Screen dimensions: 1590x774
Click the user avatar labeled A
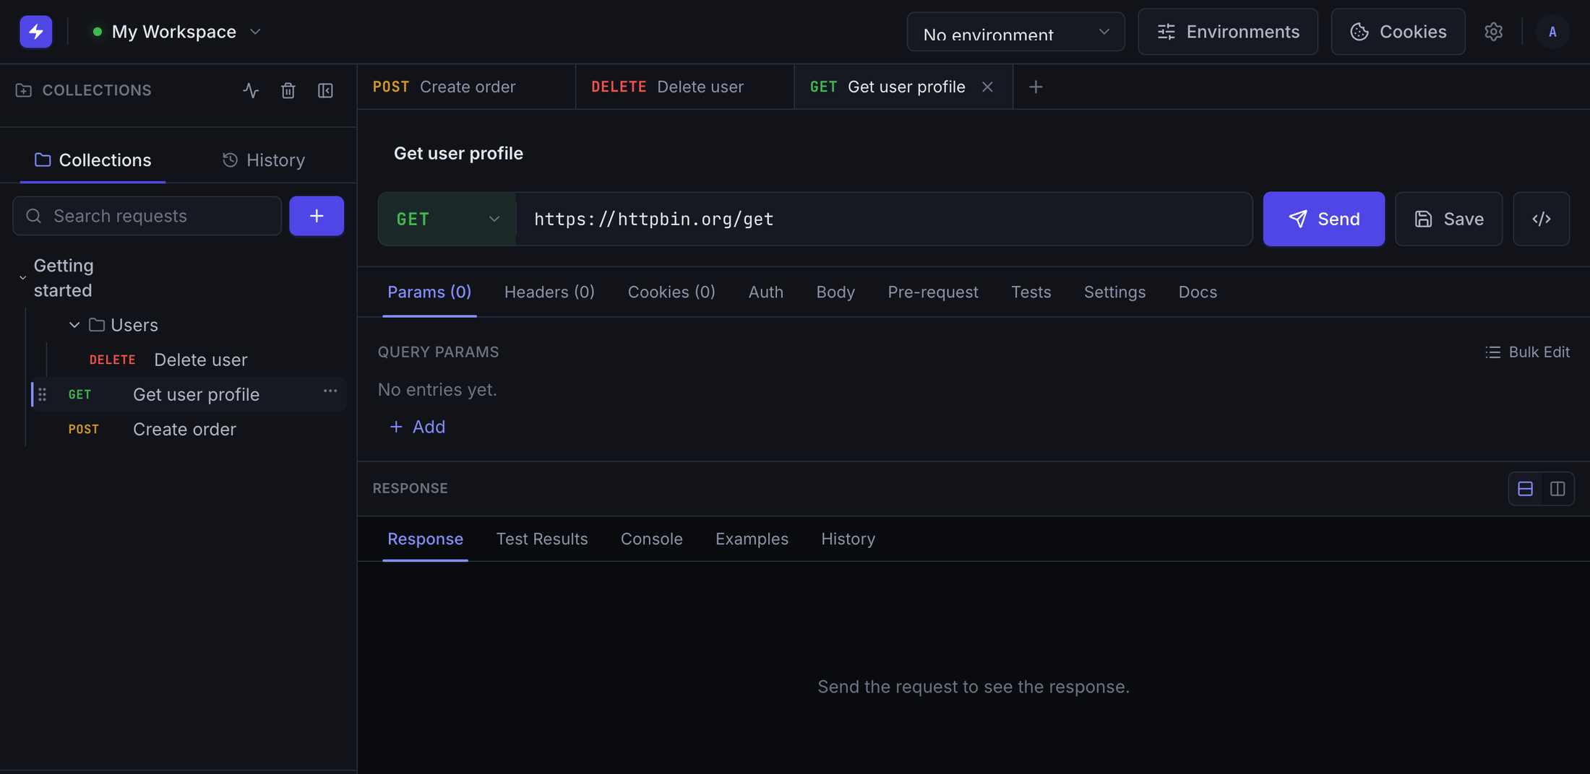tap(1552, 32)
